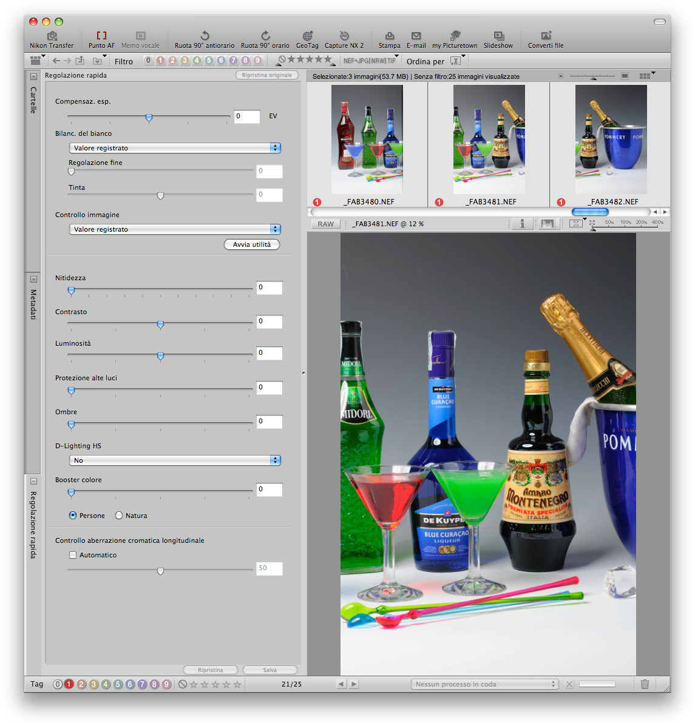Clear rating with the no-rating icon in Tag bar
695x726 pixels.
183,684
